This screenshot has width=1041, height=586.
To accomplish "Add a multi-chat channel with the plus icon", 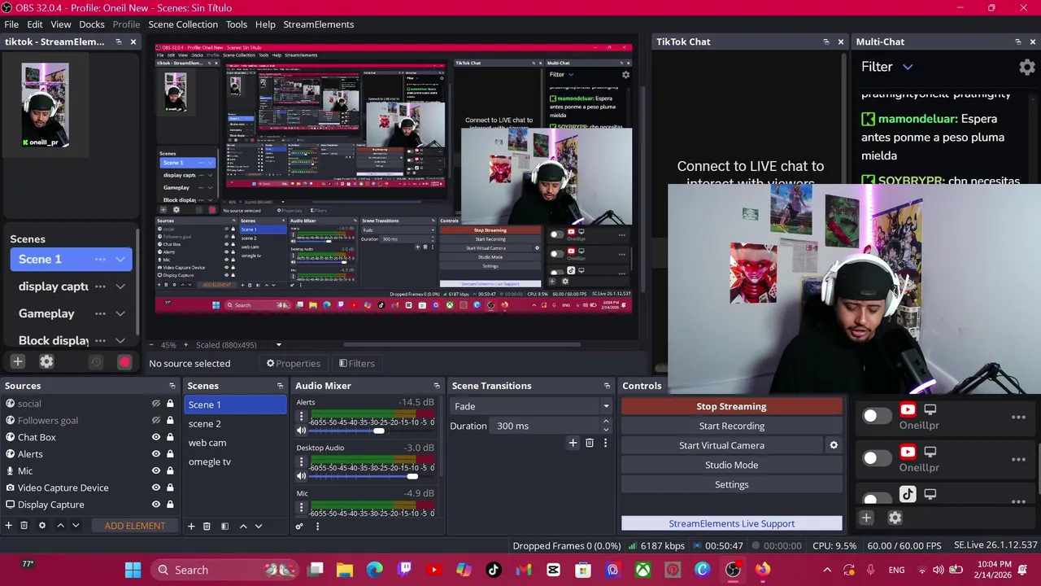I will coord(866,518).
